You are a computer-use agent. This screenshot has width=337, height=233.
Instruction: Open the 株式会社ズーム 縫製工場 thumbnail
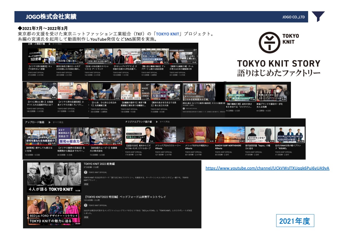pyautogui.click(x=183, y=57)
